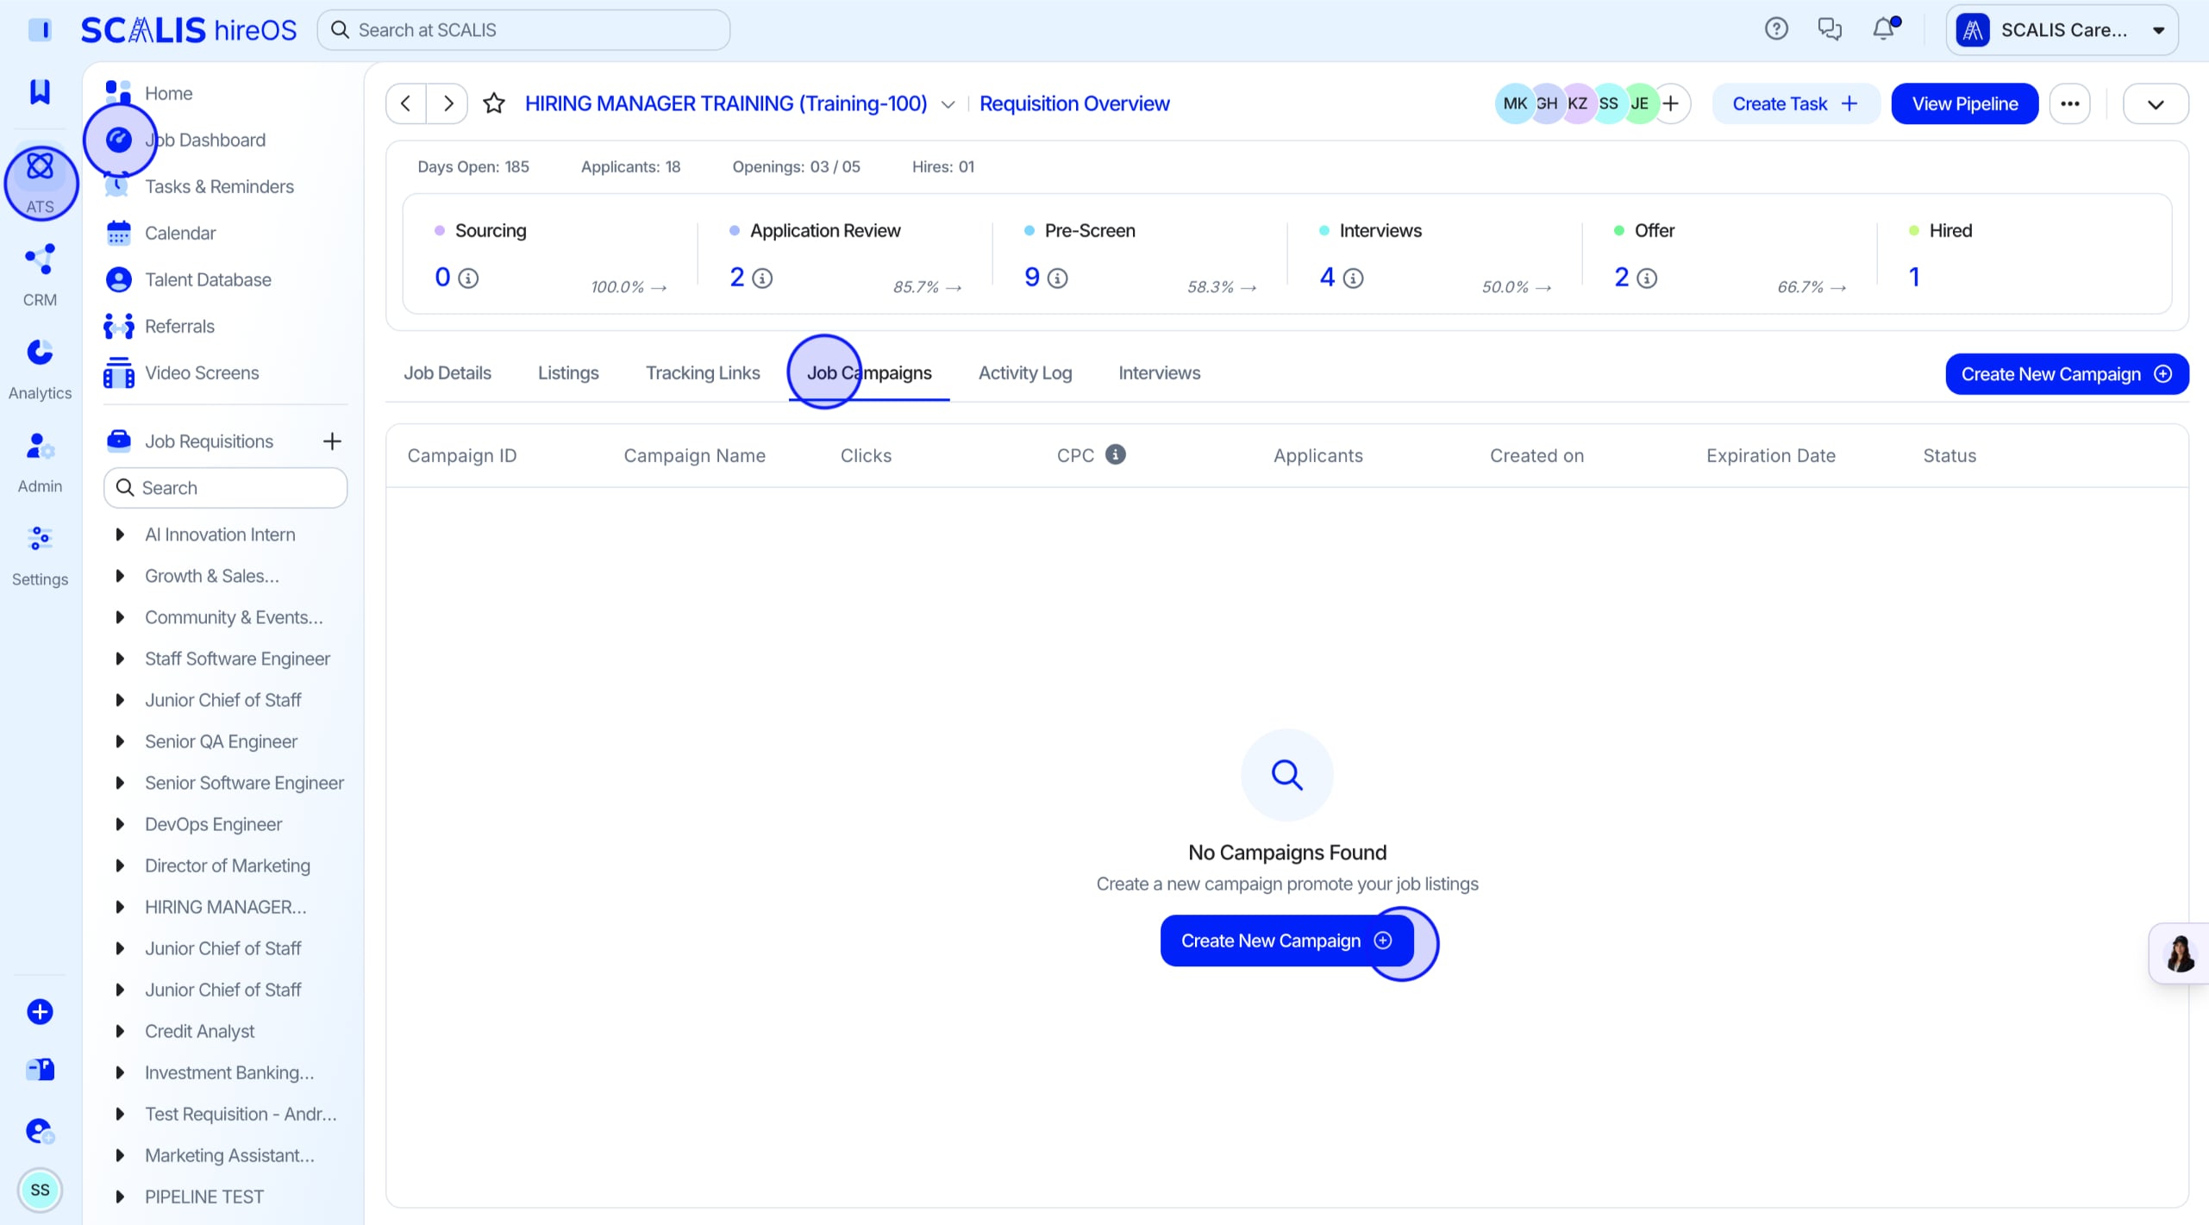Open the requisition title dropdown chevron
This screenshot has height=1225, width=2209.
click(948, 104)
